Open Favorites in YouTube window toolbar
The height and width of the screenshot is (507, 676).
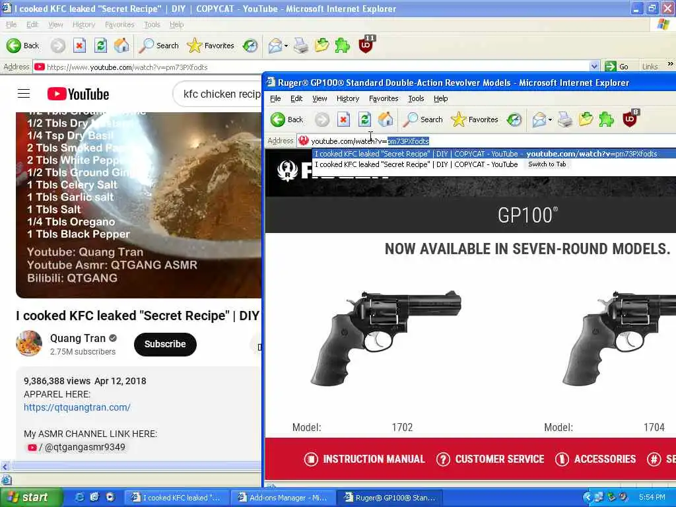pyautogui.click(x=211, y=46)
